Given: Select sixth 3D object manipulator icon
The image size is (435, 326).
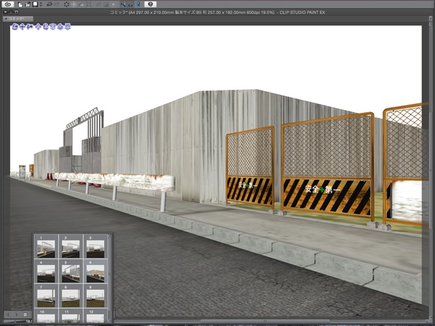Looking at the screenshot, I should pyautogui.click(x=53, y=26).
